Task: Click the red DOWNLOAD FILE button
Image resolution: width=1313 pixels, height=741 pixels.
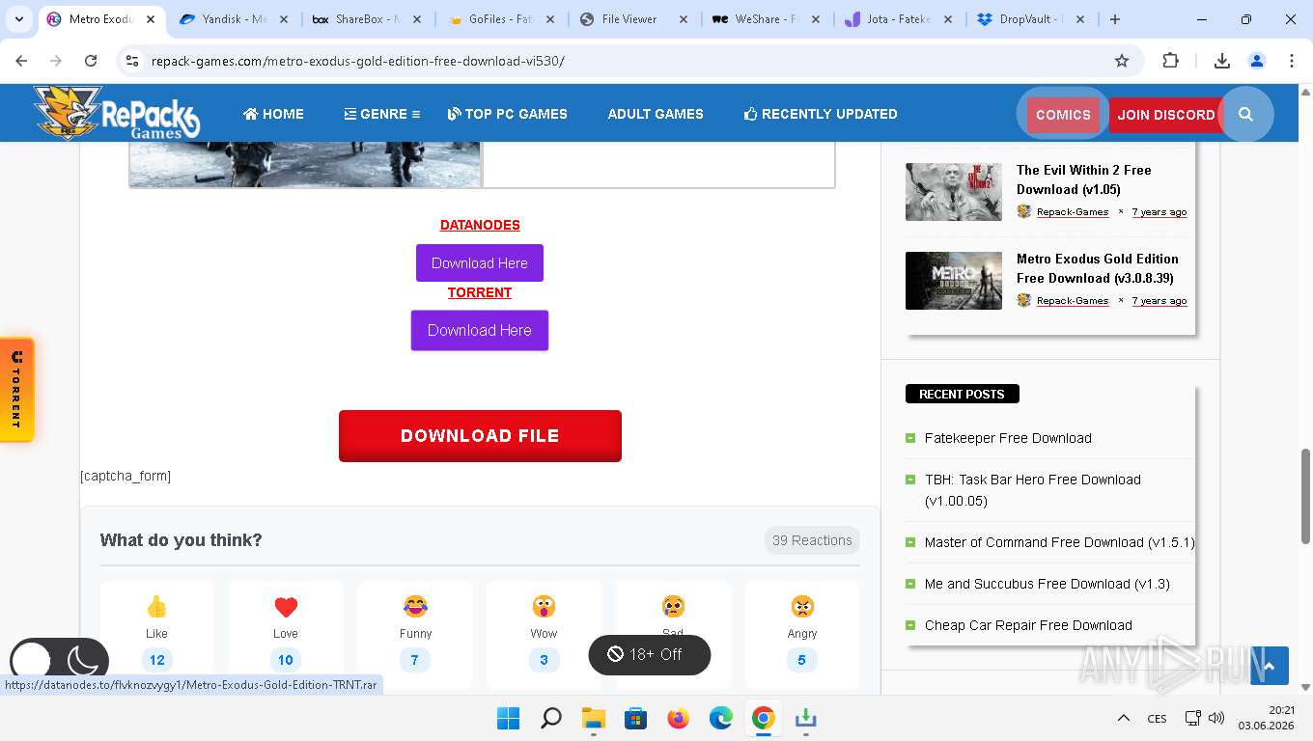Action: [x=480, y=436]
